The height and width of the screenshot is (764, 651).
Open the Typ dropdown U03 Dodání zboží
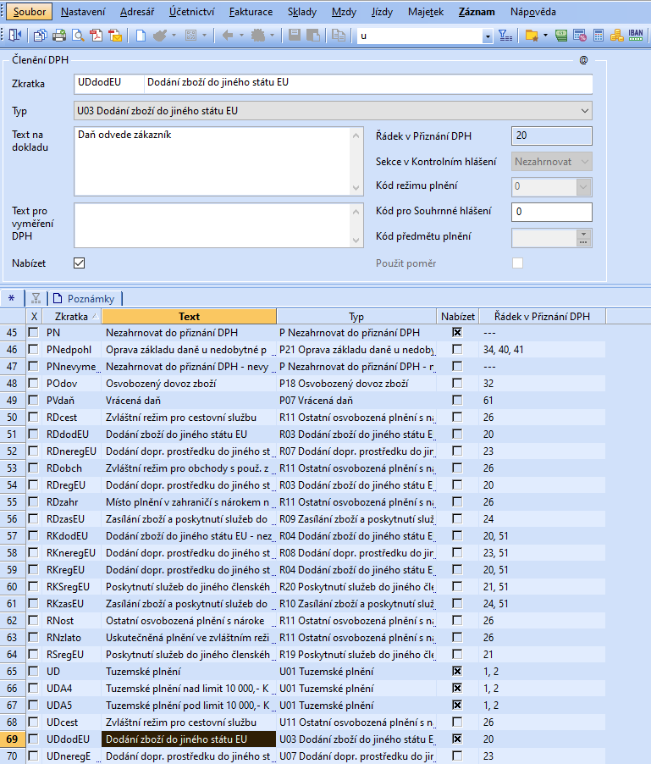point(333,111)
